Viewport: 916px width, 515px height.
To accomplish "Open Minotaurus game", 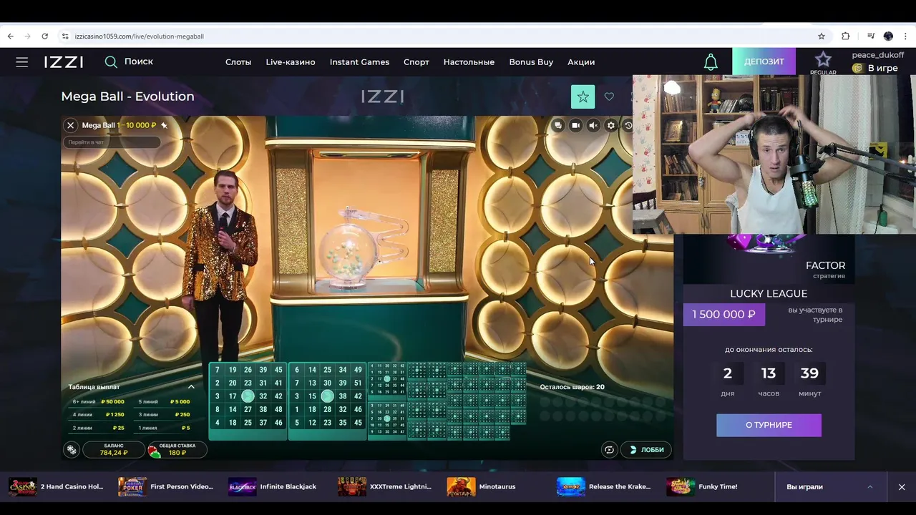I will pyautogui.click(x=482, y=486).
